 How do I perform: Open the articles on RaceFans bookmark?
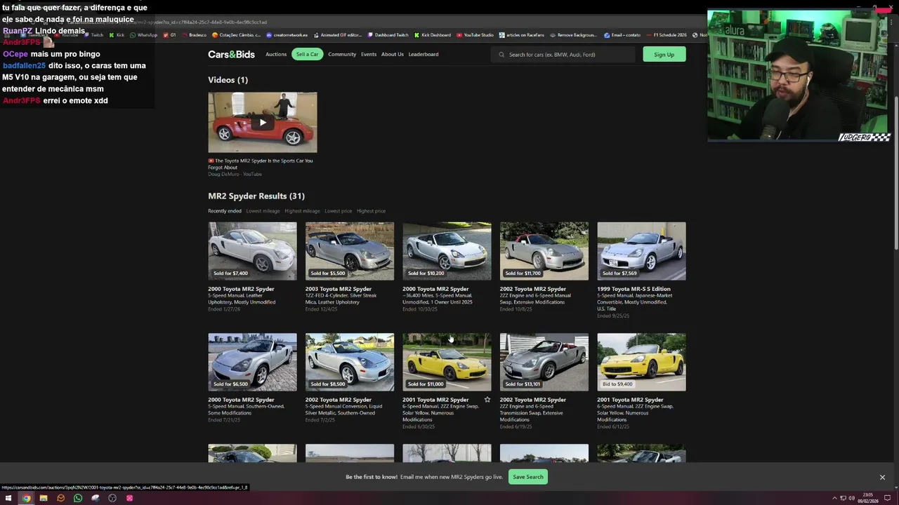[522, 35]
